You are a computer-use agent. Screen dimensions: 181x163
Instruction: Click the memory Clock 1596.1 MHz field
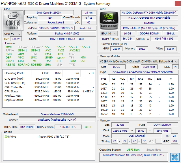[120, 131]
